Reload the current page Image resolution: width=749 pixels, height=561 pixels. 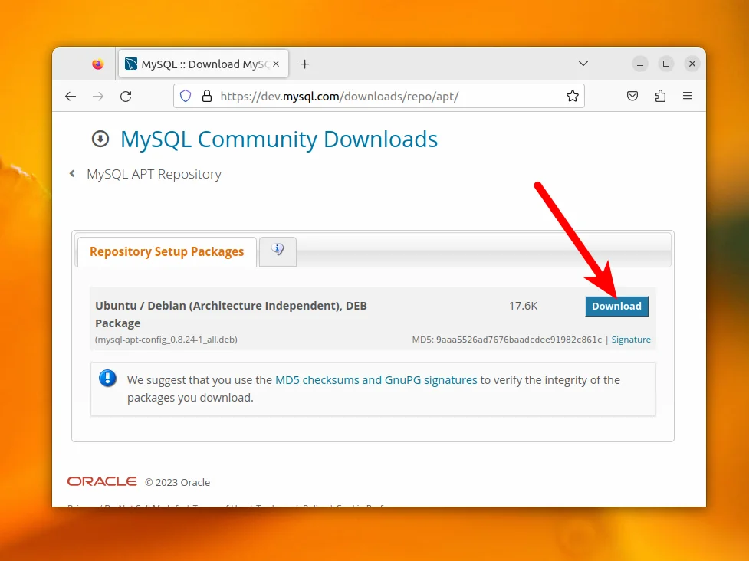(126, 96)
